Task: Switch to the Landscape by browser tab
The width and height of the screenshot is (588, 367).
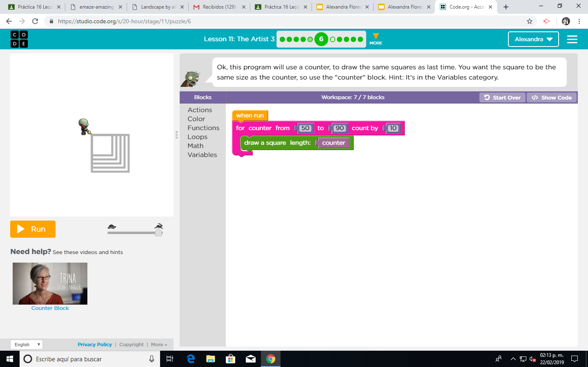Action: (158, 7)
